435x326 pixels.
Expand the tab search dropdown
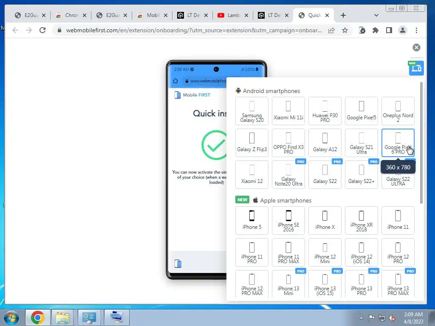pos(376,15)
